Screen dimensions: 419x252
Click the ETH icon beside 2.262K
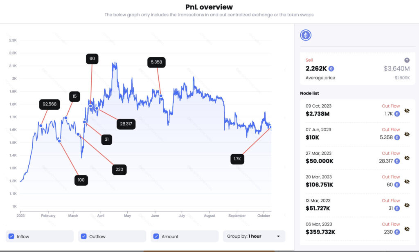tap(331, 69)
